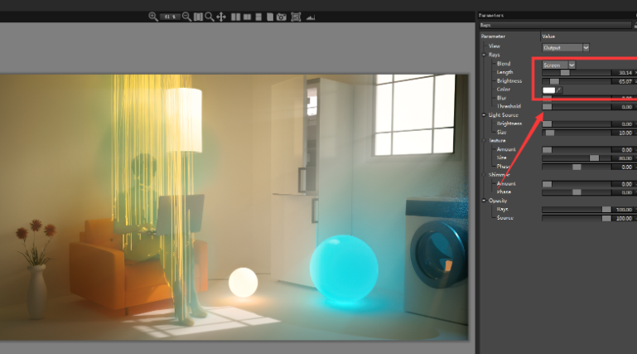The width and height of the screenshot is (637, 354).
Task: Click the Light Source Size value field
Action: coord(625,133)
